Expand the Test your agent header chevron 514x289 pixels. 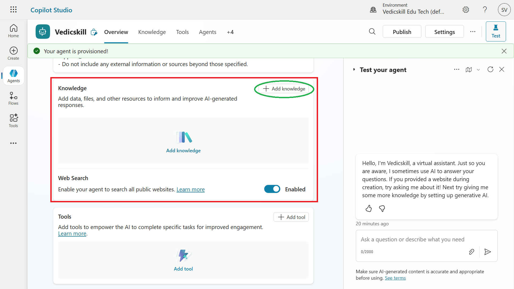pos(354,69)
